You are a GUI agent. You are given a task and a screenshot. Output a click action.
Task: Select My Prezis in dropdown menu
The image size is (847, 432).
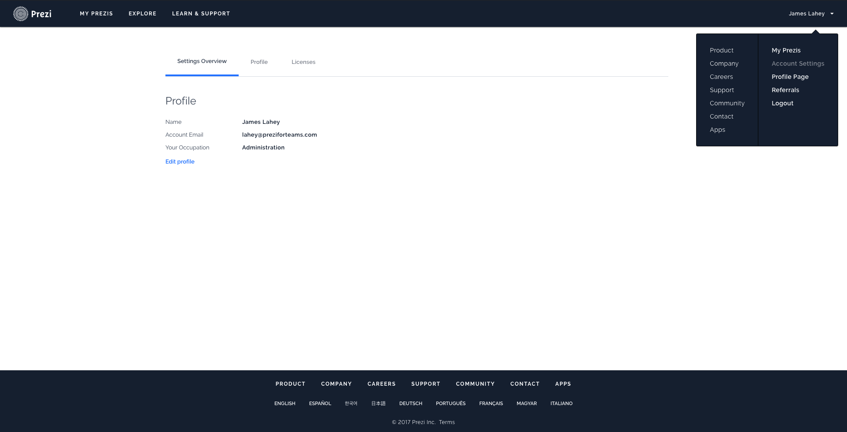pos(786,50)
